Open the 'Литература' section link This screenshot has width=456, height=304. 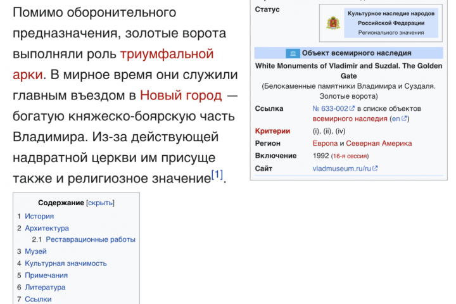45,287
